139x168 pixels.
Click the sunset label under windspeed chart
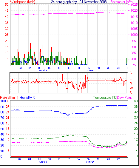click(90, 70)
